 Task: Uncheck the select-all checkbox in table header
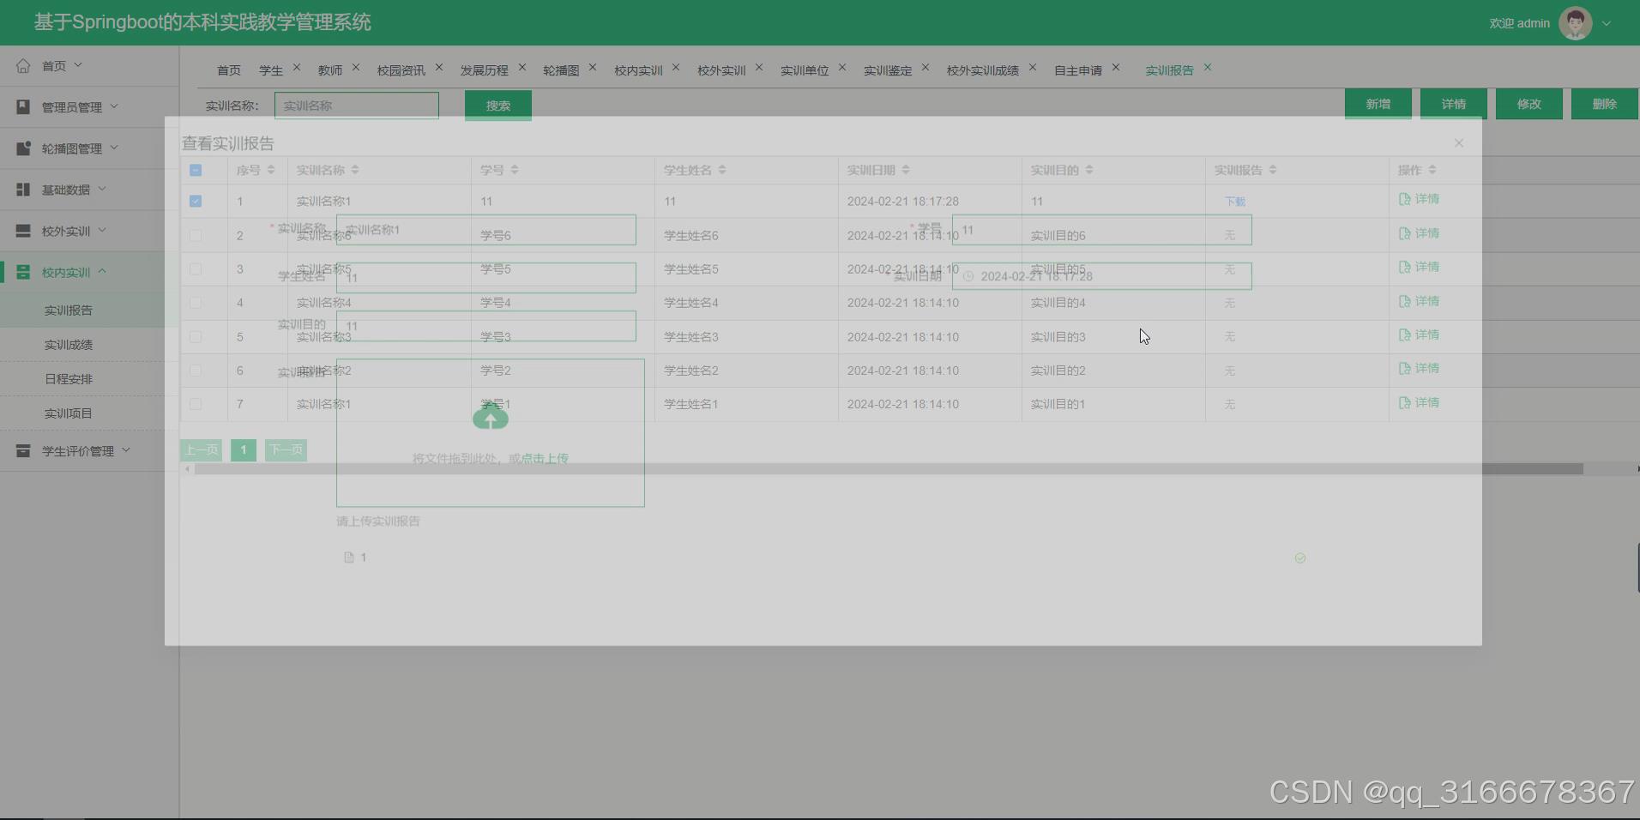pyautogui.click(x=196, y=170)
